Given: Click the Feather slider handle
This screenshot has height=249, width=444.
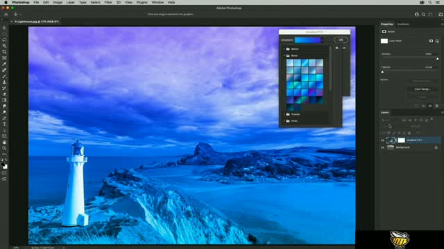Looking at the screenshot, I should (x=382, y=72).
